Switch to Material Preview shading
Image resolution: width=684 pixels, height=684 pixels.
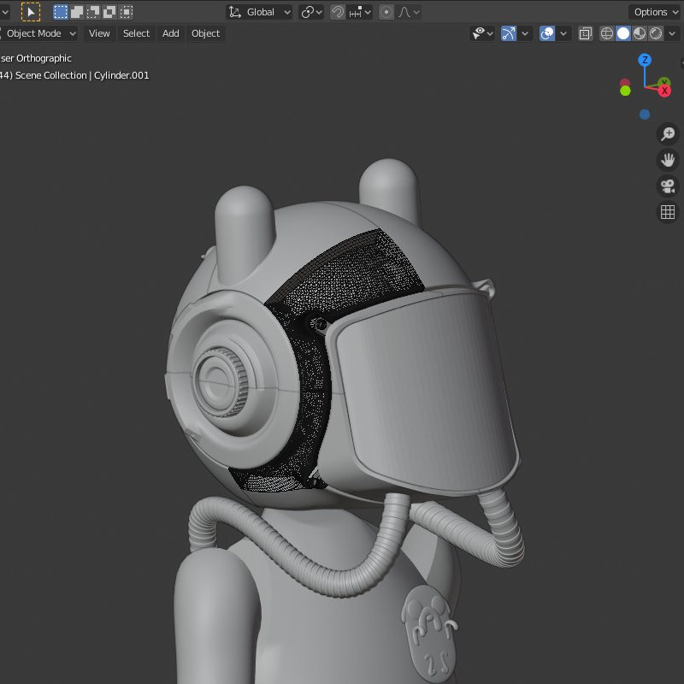[x=640, y=33]
